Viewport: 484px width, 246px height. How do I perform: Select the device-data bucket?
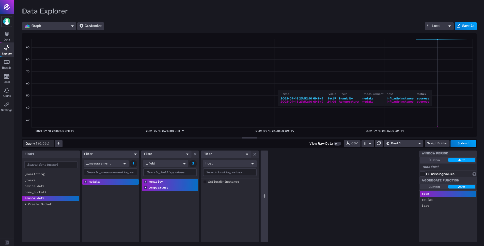point(51,186)
